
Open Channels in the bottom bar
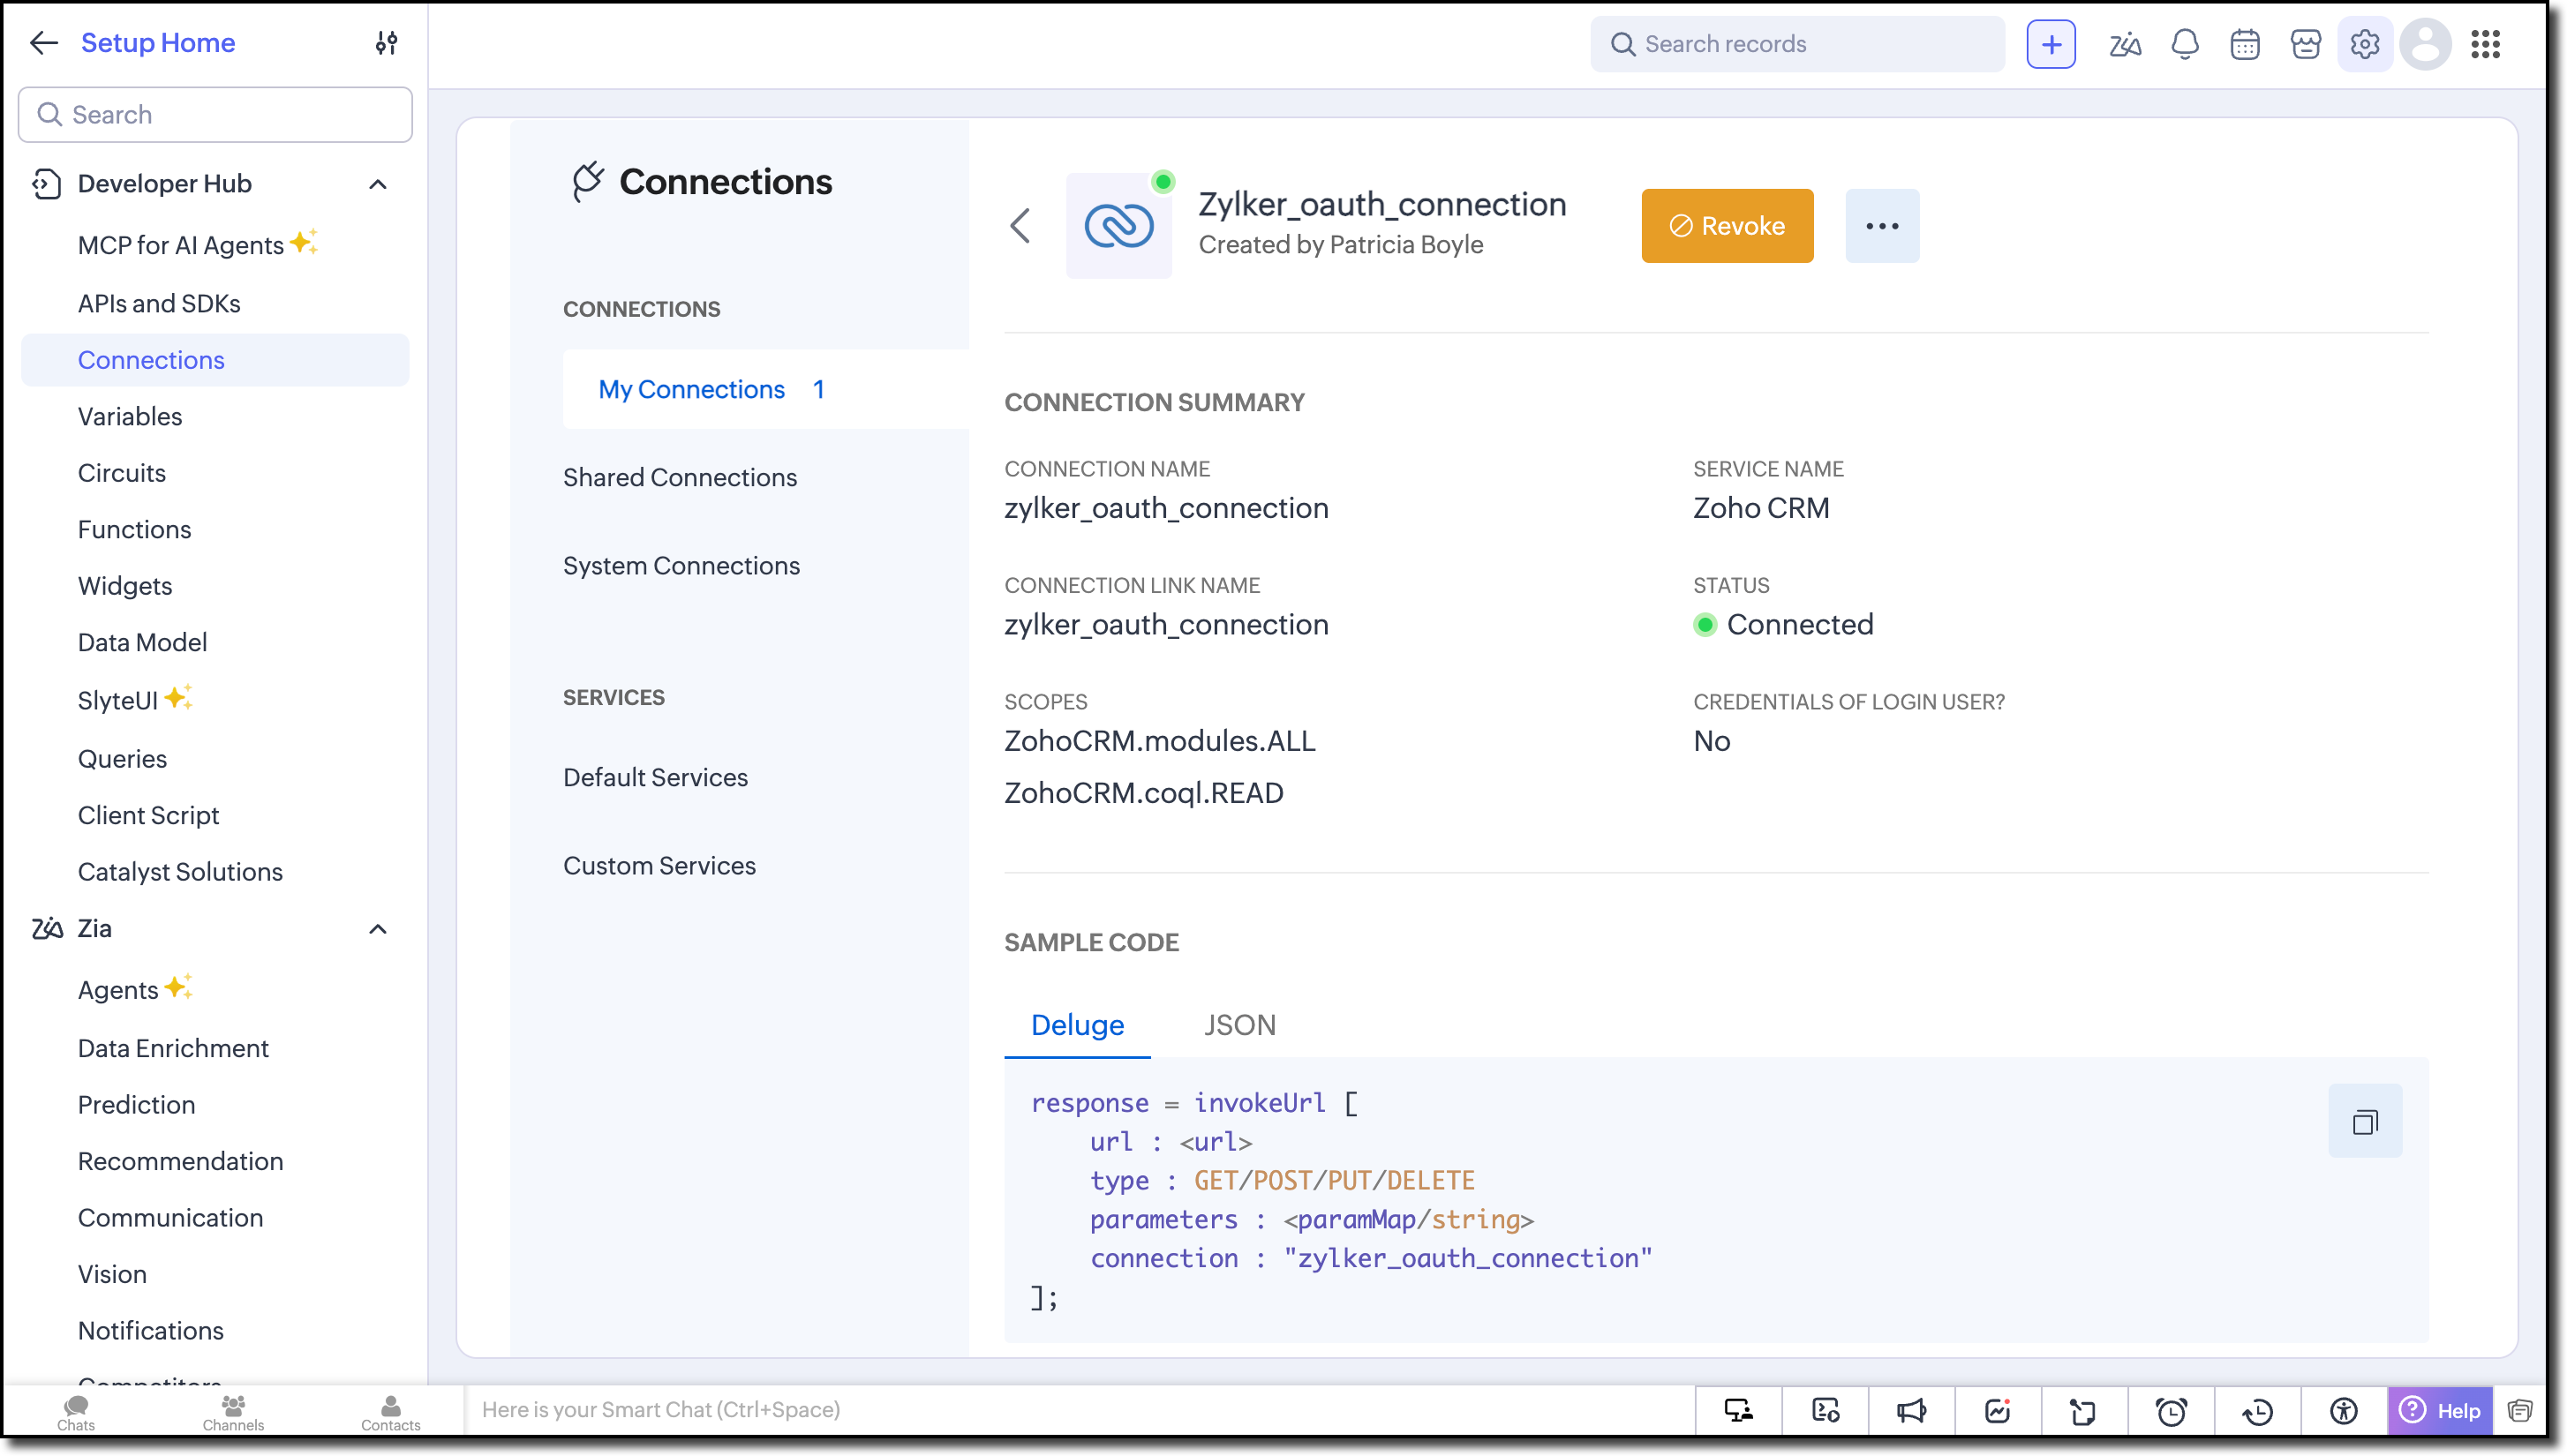click(x=233, y=1413)
